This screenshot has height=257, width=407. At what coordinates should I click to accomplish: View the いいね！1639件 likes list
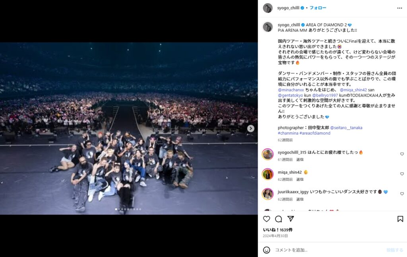[x=278, y=230]
